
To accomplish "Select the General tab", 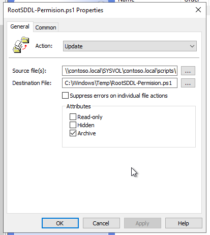I will [20, 26].
